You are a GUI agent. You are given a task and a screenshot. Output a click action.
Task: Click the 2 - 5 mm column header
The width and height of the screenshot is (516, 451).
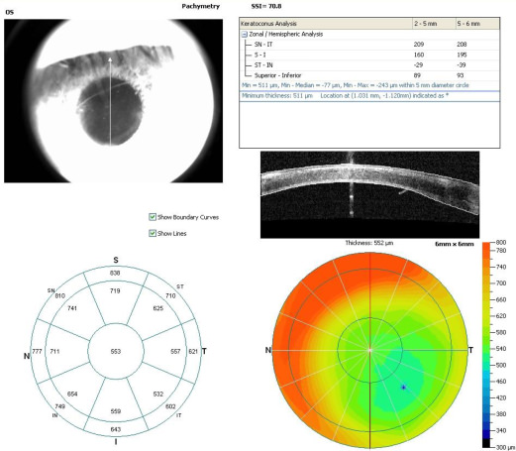(434, 24)
